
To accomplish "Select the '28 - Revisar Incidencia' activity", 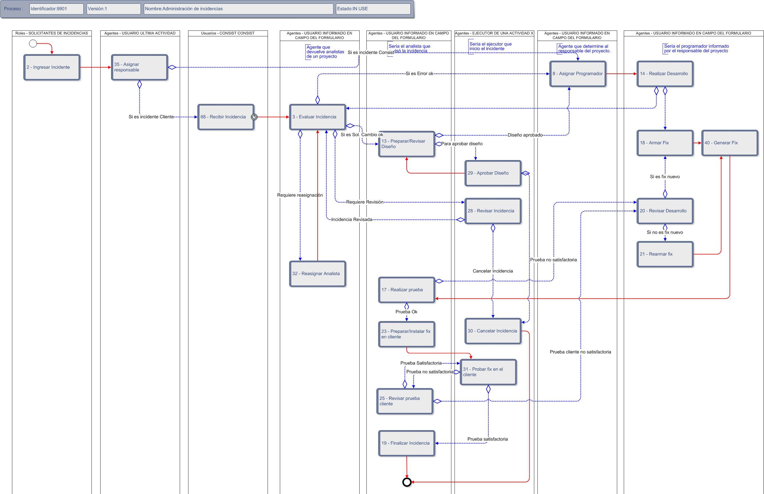I will click(493, 211).
